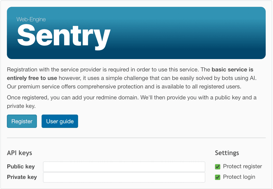
Task: Click the Private key label
Action: pos(22,177)
